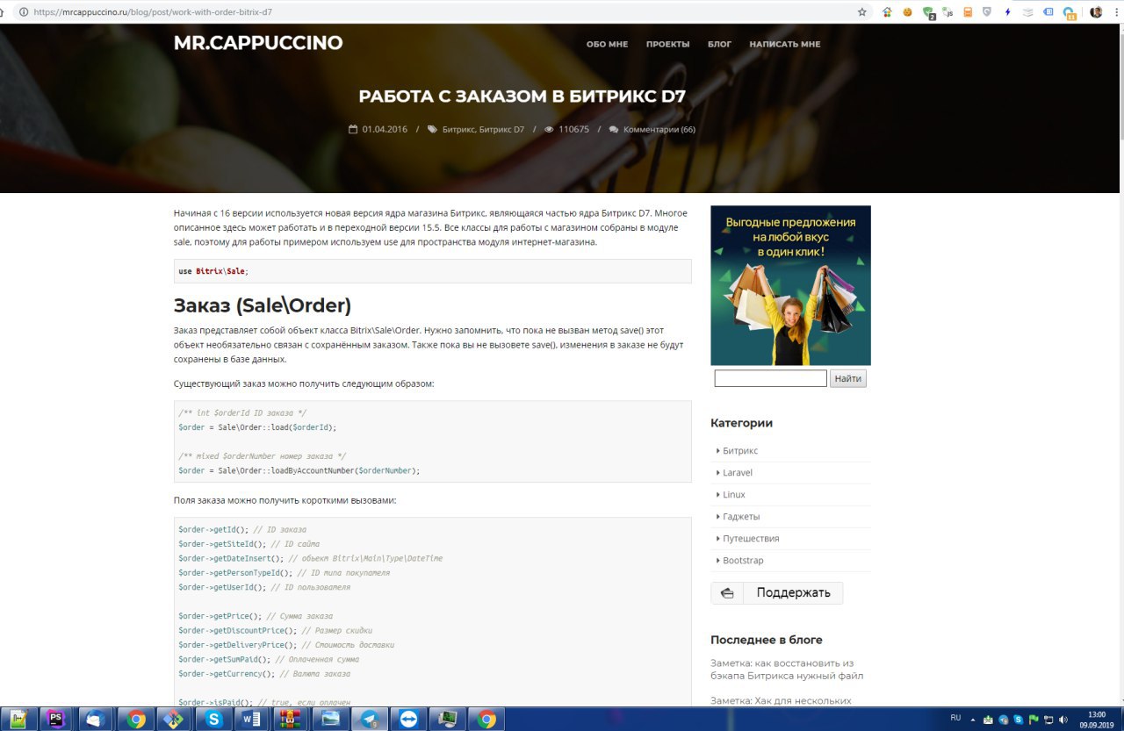Click the view count 110675
The height and width of the screenshot is (731, 1124).
tap(573, 129)
